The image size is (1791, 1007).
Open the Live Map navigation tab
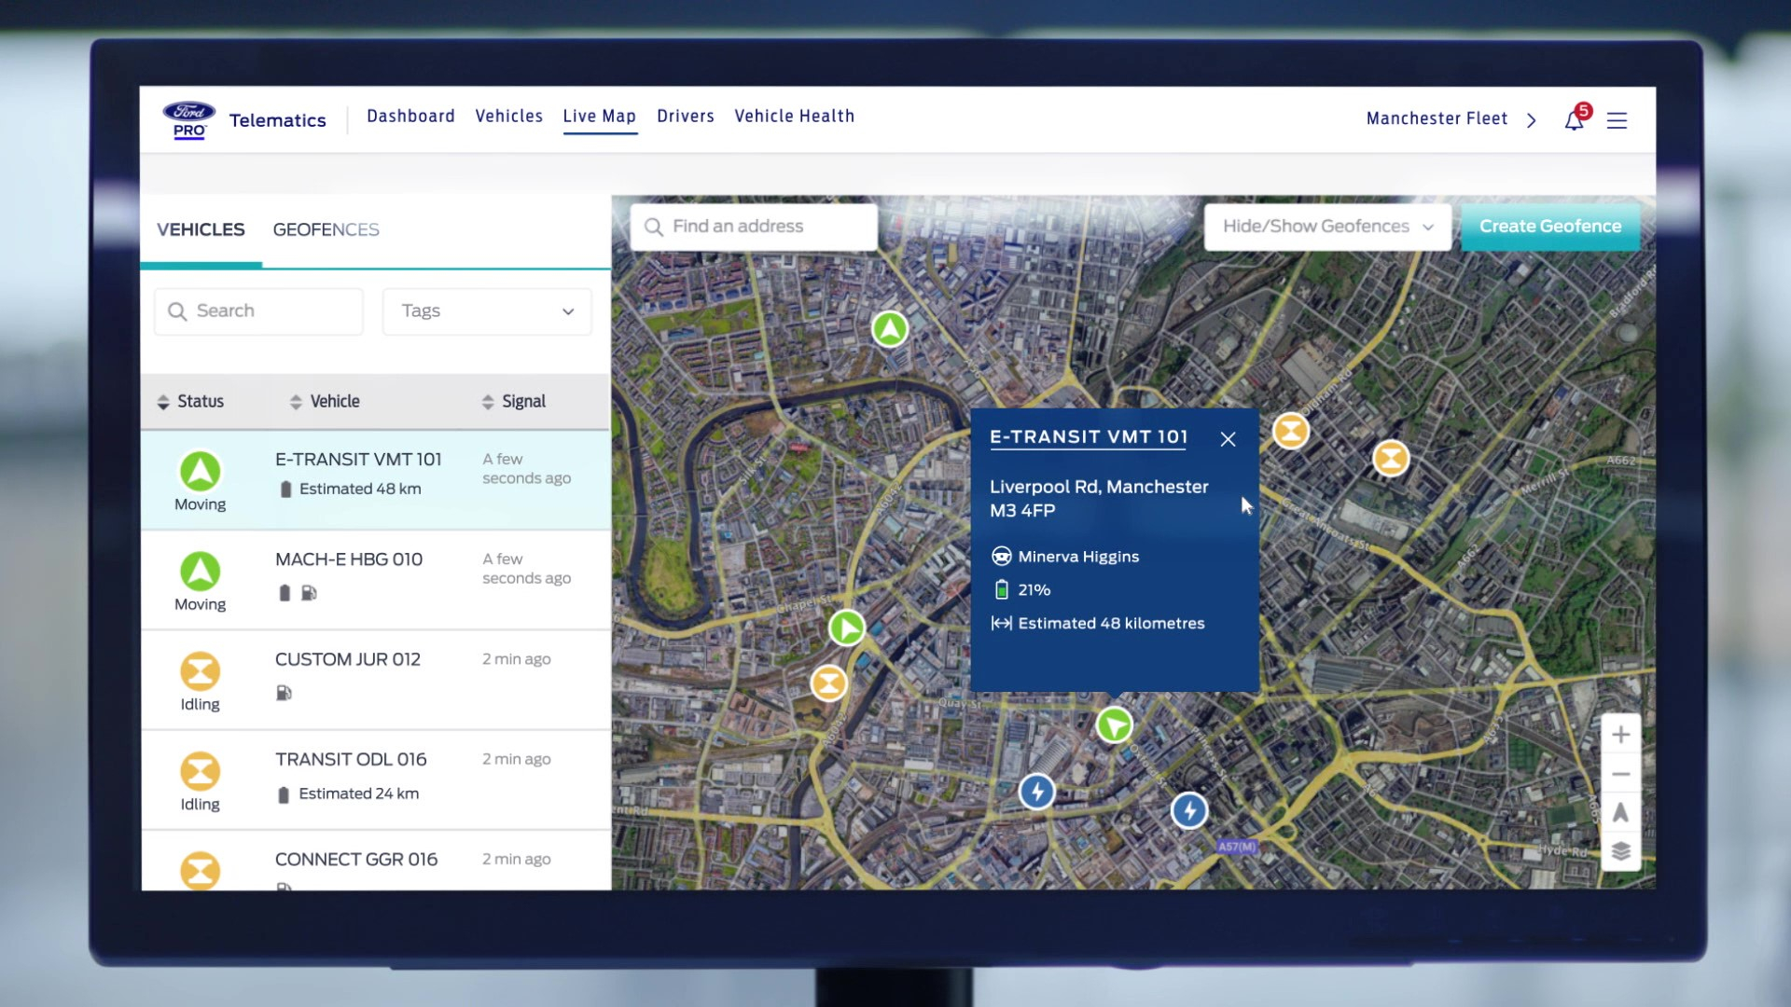point(599,116)
